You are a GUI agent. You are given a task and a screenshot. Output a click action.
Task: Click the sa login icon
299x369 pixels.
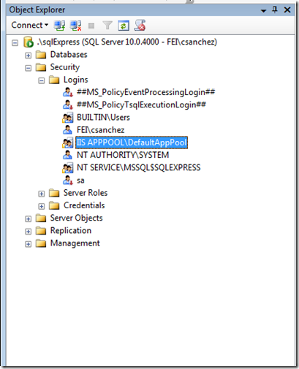[67, 180]
